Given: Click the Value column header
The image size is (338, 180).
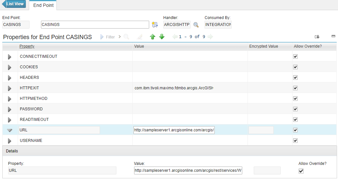Looking at the screenshot, I should click(139, 46).
